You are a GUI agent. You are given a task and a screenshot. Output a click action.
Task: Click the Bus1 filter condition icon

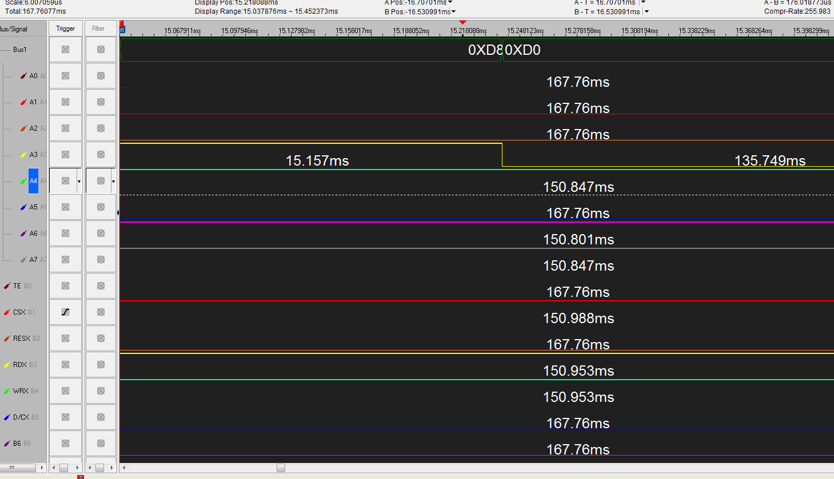point(101,50)
